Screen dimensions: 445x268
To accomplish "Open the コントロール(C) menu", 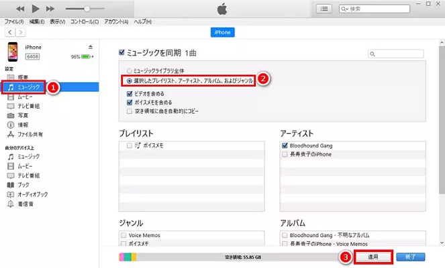I will click(x=85, y=21).
